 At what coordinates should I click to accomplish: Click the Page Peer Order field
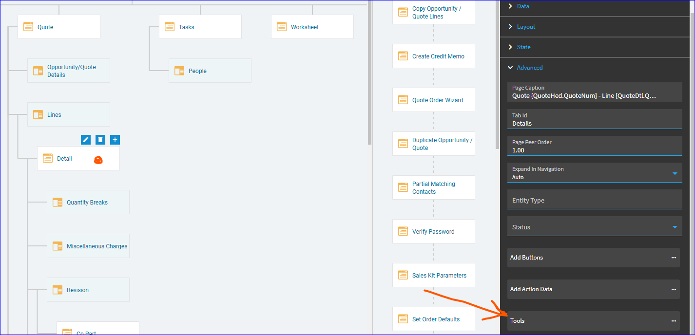(595, 146)
